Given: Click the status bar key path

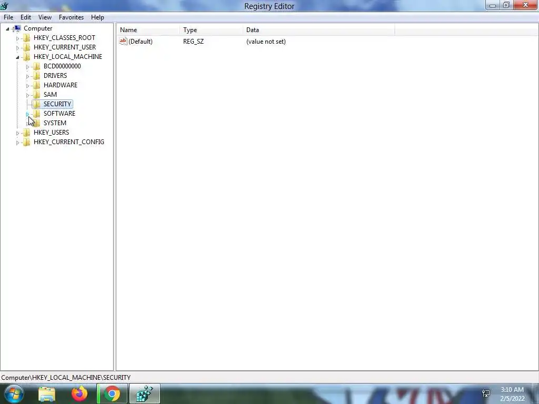Looking at the screenshot, I should click(x=66, y=378).
